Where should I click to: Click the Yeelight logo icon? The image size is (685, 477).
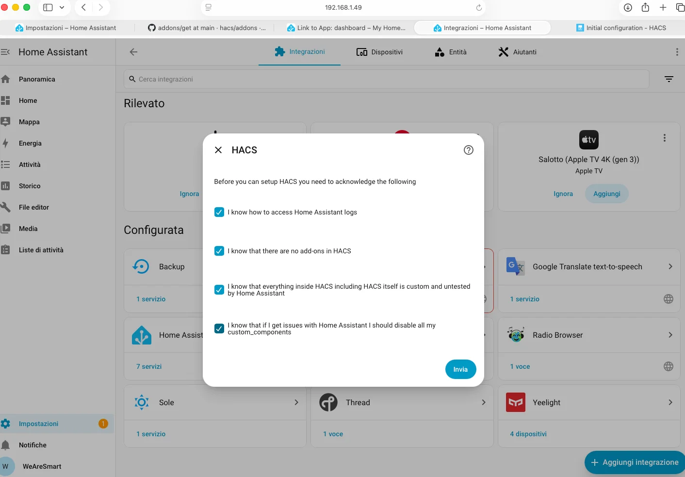click(x=516, y=402)
